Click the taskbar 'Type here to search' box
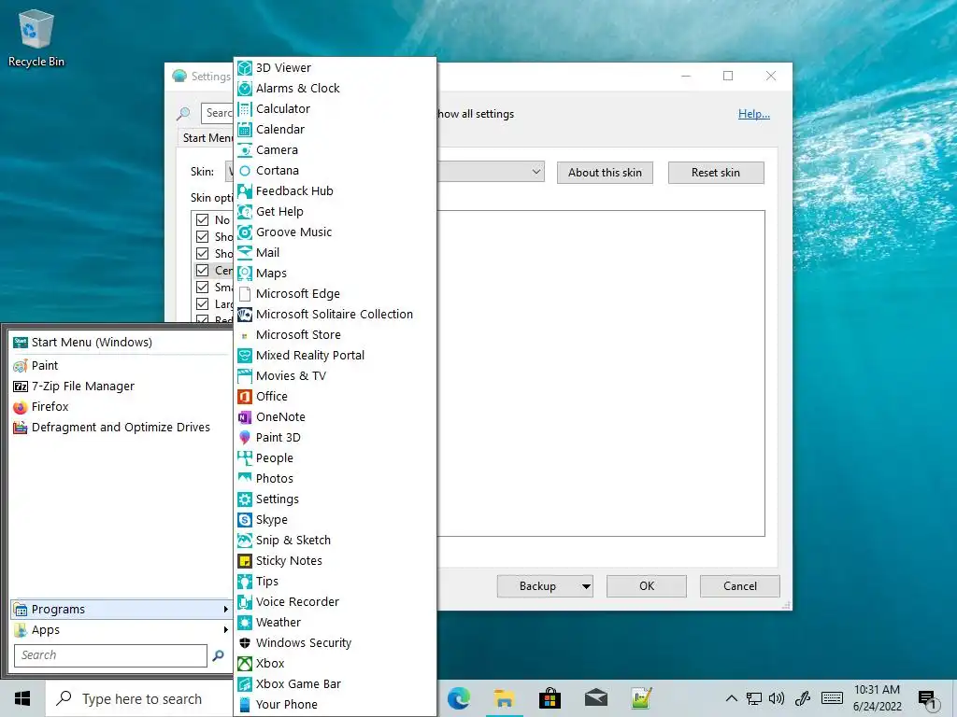Screen dimensions: 957x717 click(139, 699)
